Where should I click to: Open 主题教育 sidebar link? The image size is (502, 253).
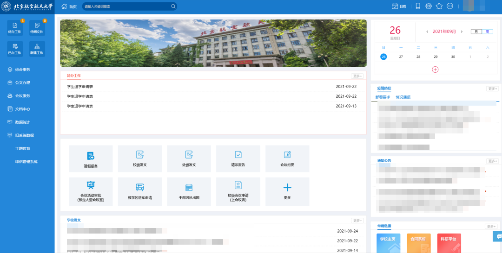click(x=23, y=149)
